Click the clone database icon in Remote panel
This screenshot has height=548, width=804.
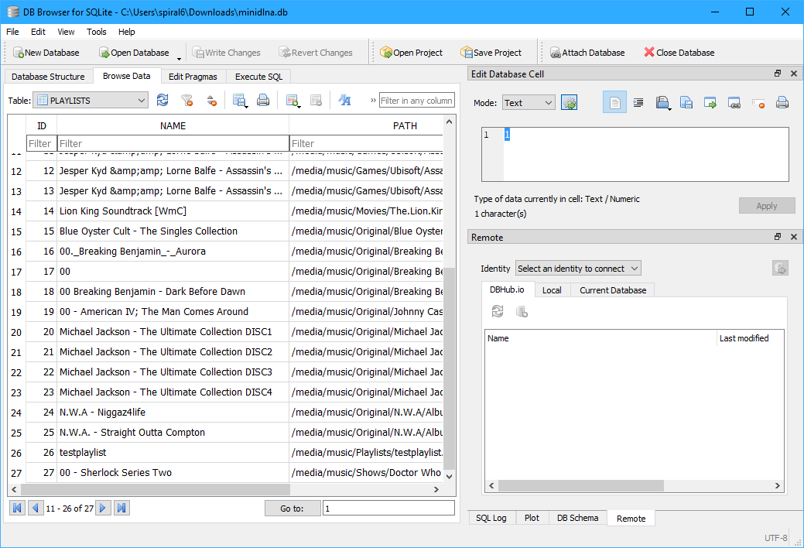point(522,311)
